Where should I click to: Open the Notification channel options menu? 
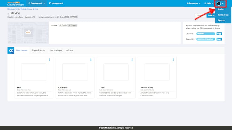(173, 60)
